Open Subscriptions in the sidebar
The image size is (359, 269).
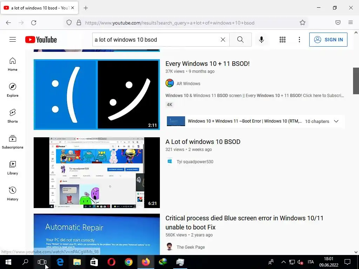(x=13, y=142)
